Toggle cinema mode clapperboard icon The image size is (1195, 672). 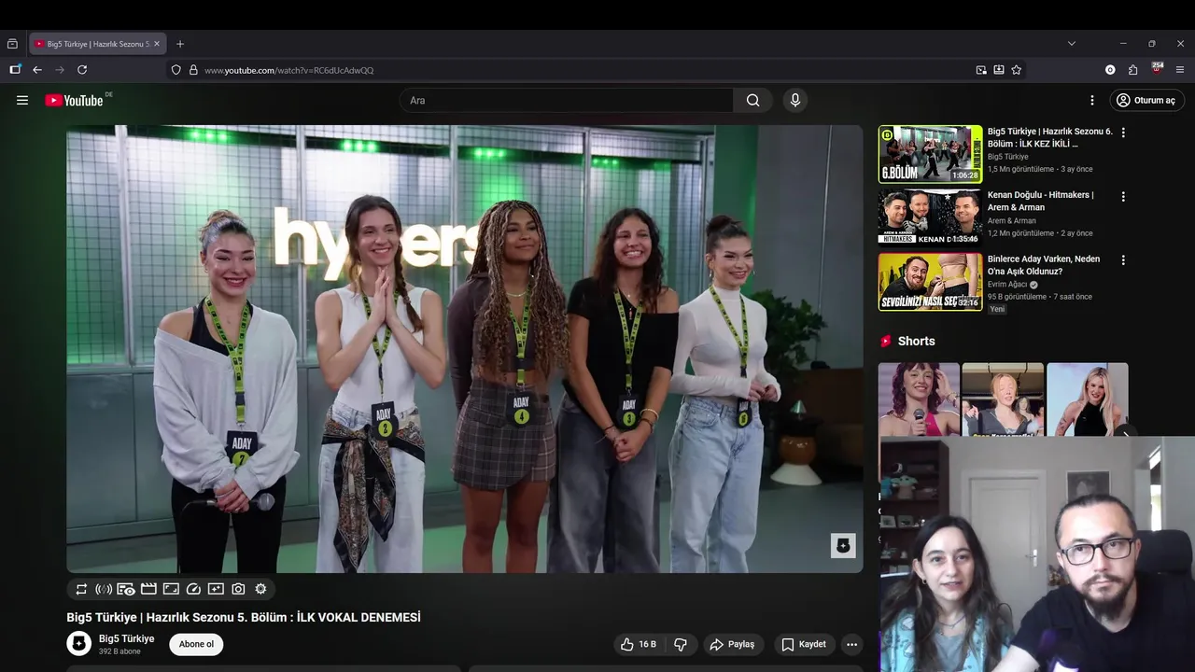[x=148, y=589]
